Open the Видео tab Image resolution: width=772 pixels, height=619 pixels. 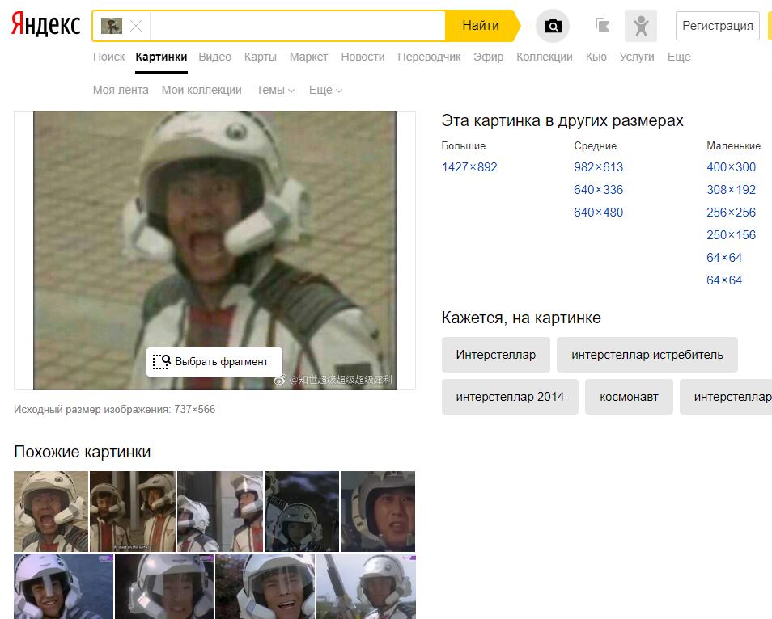(214, 57)
